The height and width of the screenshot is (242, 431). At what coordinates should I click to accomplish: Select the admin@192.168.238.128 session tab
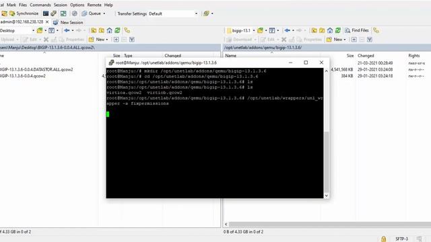pyautogui.click(x=22, y=22)
